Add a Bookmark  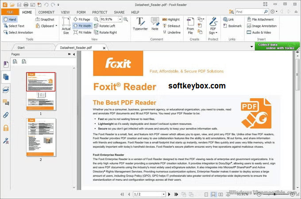click(x=232, y=26)
